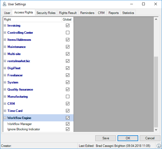Screen dimensions: 162x149
Task: Switch to the Security Roles tab
Action: pos(46,13)
